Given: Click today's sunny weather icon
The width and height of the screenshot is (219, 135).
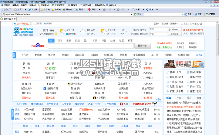Looking at the screenshot, I should pyautogui.click(x=62, y=31).
